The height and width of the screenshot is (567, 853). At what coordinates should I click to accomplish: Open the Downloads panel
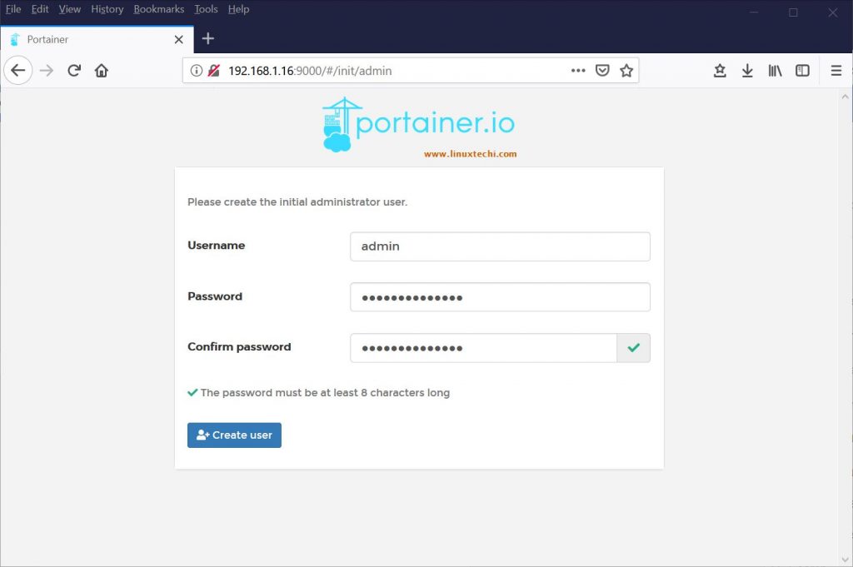tap(747, 71)
